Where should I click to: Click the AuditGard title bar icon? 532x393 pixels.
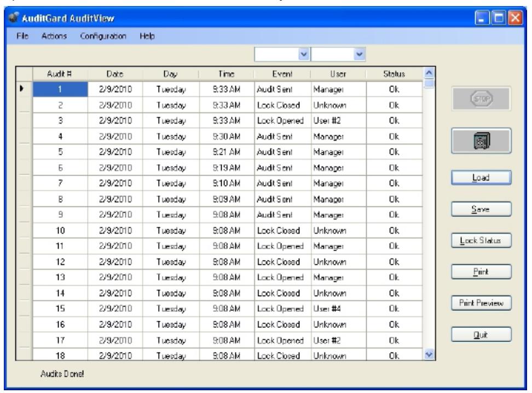click(x=14, y=18)
